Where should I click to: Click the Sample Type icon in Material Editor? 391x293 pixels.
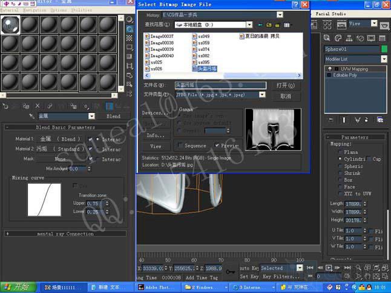(130, 20)
